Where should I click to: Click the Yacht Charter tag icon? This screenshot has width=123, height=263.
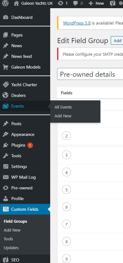pos(6,85)
